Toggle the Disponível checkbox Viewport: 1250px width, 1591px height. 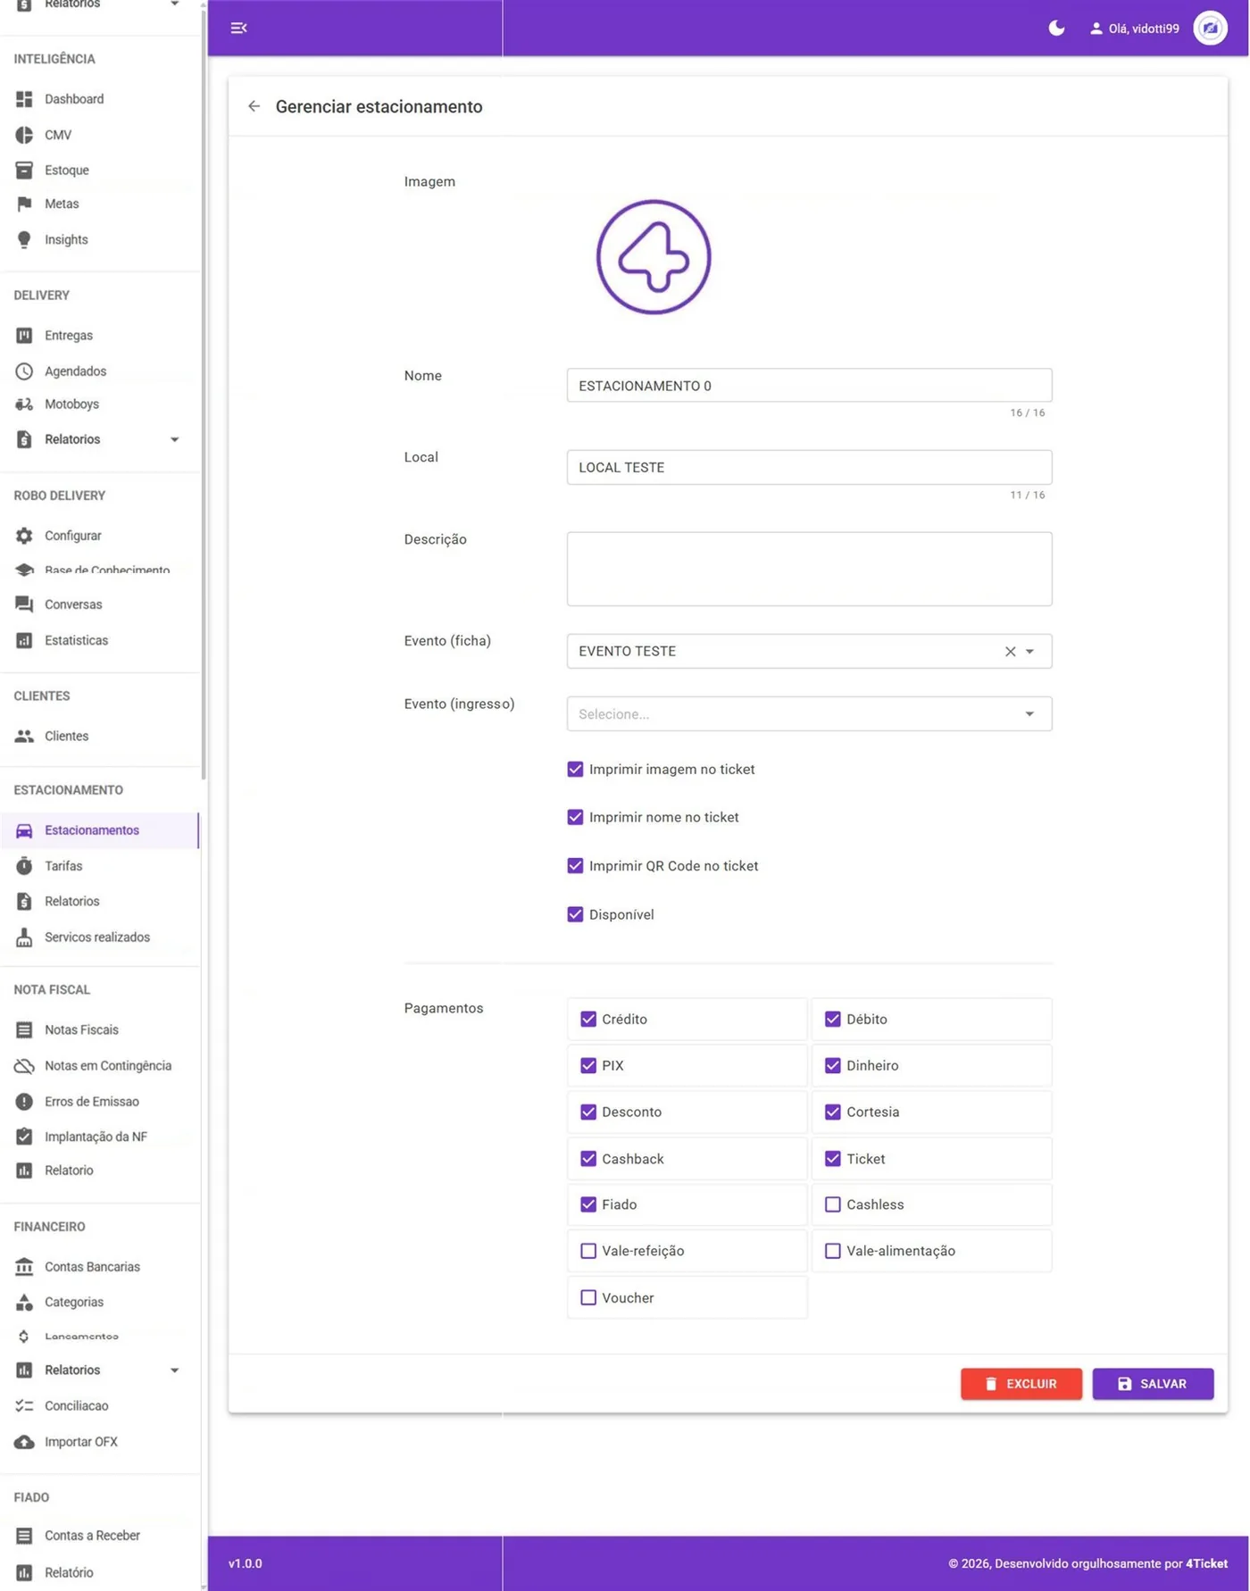(575, 914)
